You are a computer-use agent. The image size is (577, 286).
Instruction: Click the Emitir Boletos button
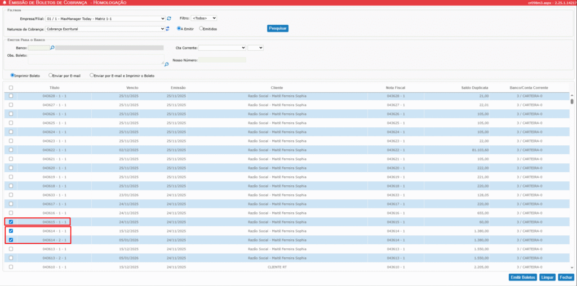522,277
